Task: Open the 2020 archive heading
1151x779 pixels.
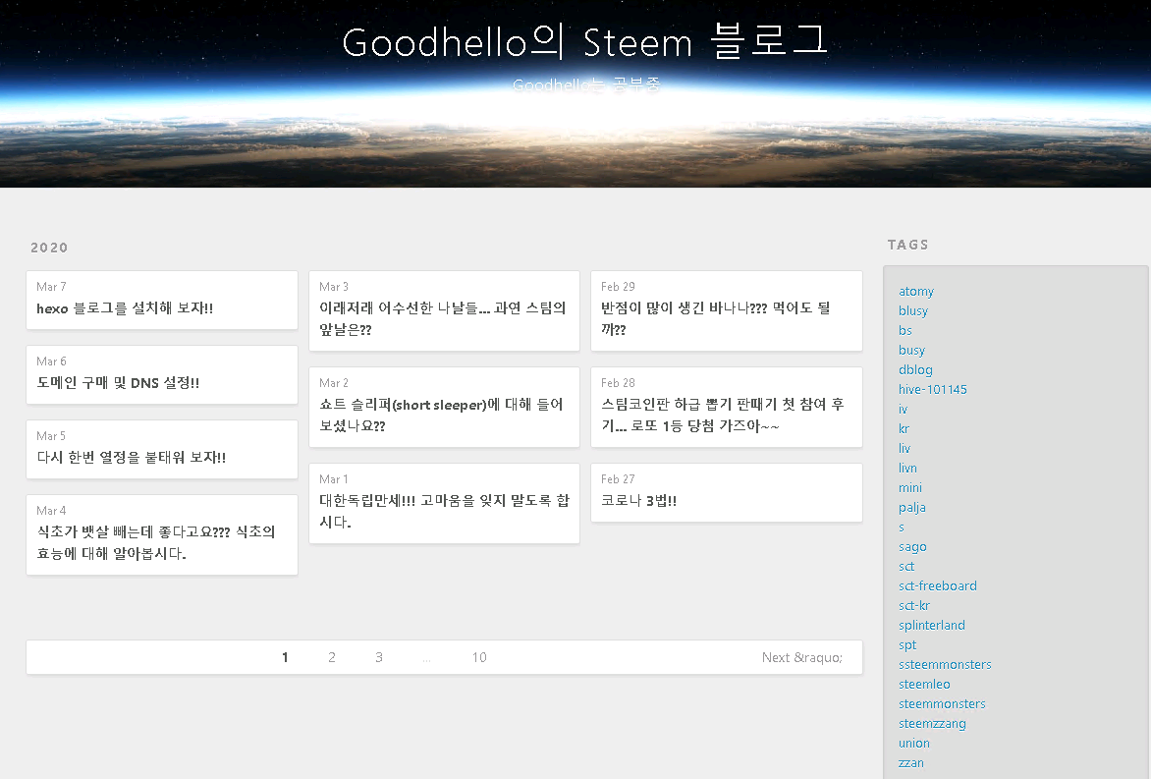Action: click(x=49, y=248)
